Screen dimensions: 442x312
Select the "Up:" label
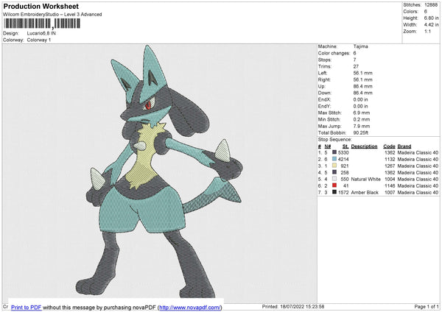pos(322,86)
